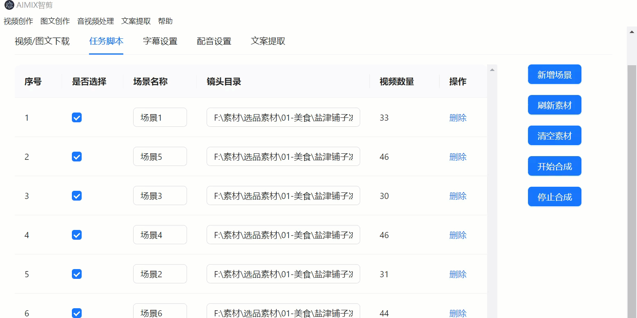
Task: Switch to the 配音设置 tab
Action: click(214, 41)
